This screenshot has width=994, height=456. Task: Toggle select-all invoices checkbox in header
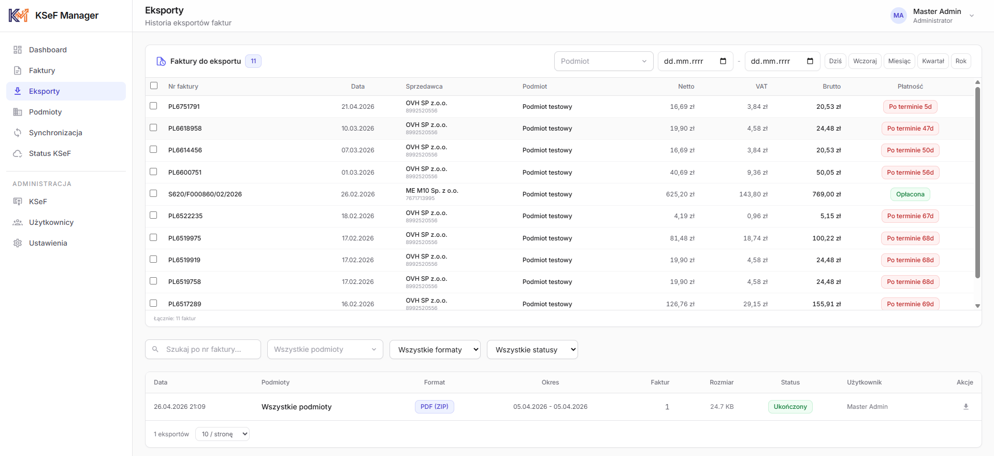pos(154,85)
